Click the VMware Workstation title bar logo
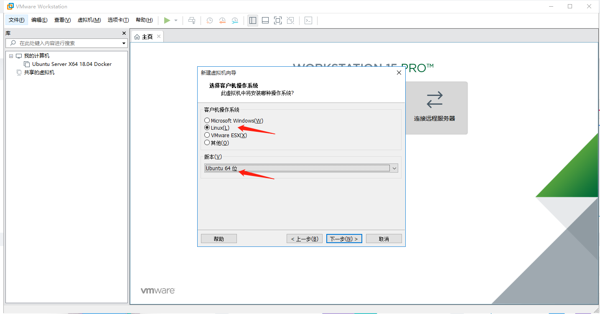This screenshot has height=314, width=600. (10, 6)
